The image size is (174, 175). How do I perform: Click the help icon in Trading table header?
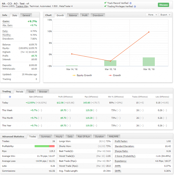tap(10, 97)
